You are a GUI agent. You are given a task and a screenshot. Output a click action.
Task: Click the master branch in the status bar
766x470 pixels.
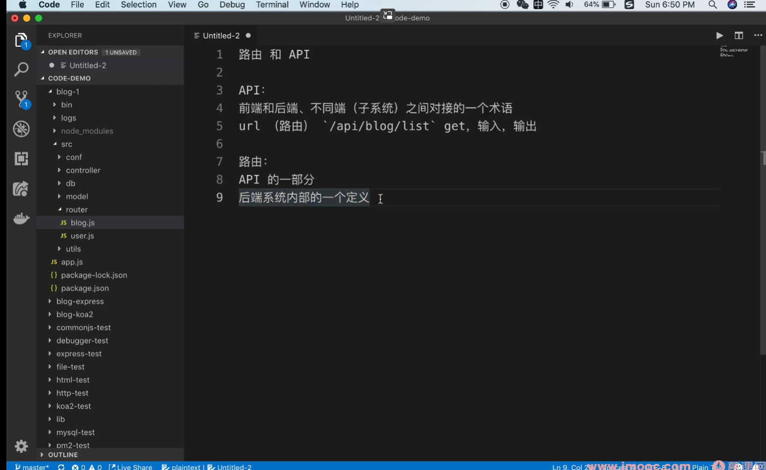(x=32, y=467)
